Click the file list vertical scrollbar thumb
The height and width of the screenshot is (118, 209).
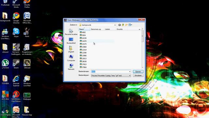click(142, 36)
